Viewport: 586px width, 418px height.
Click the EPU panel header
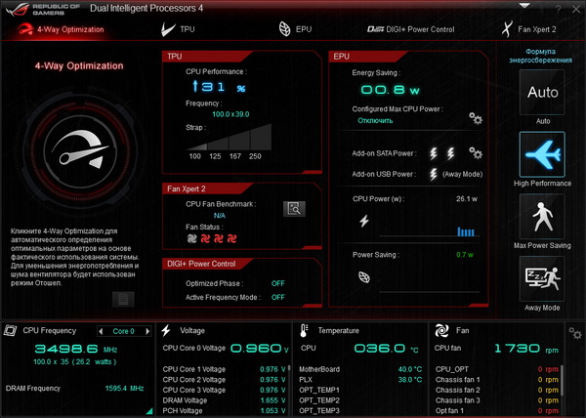point(368,57)
